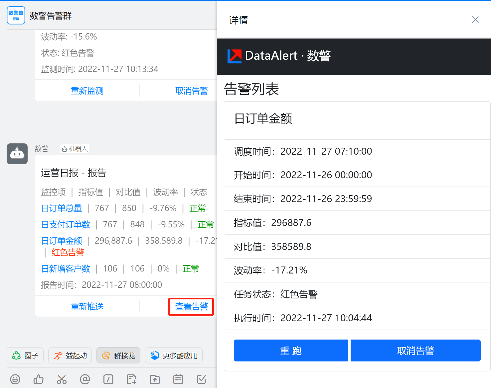Open the schedule notes icon
The height and width of the screenshot is (388, 491).
(178, 379)
